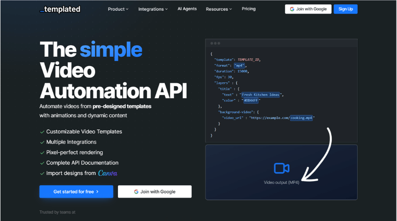The image size is (397, 221).
Task: Click Join with Google below feature list
Action: [155, 192]
